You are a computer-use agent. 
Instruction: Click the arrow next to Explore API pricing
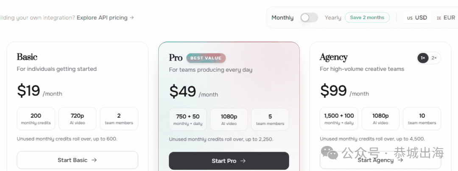tap(132, 18)
